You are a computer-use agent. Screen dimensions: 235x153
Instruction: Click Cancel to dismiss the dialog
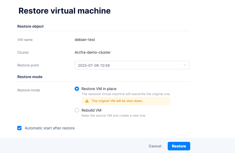pos(155,146)
